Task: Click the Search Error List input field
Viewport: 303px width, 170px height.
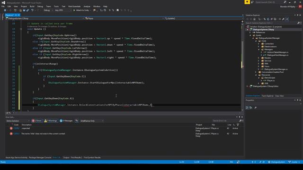Action: click(225, 121)
